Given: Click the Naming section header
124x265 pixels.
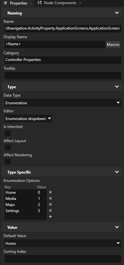Looking at the screenshot, I should tap(62, 13).
